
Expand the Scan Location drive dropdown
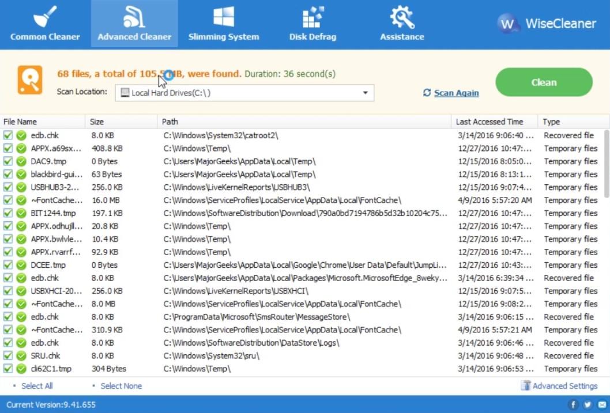pyautogui.click(x=365, y=93)
